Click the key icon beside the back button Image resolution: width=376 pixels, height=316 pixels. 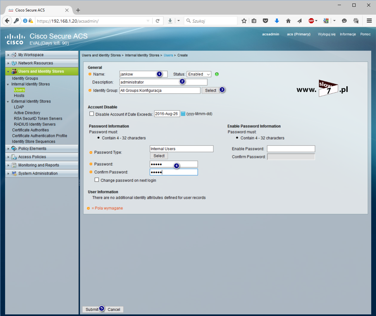point(16,21)
